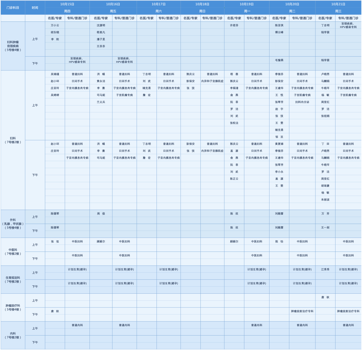The height and width of the screenshot is (350, 362).
Task: Click the '时间' column header
Action: 35,8
